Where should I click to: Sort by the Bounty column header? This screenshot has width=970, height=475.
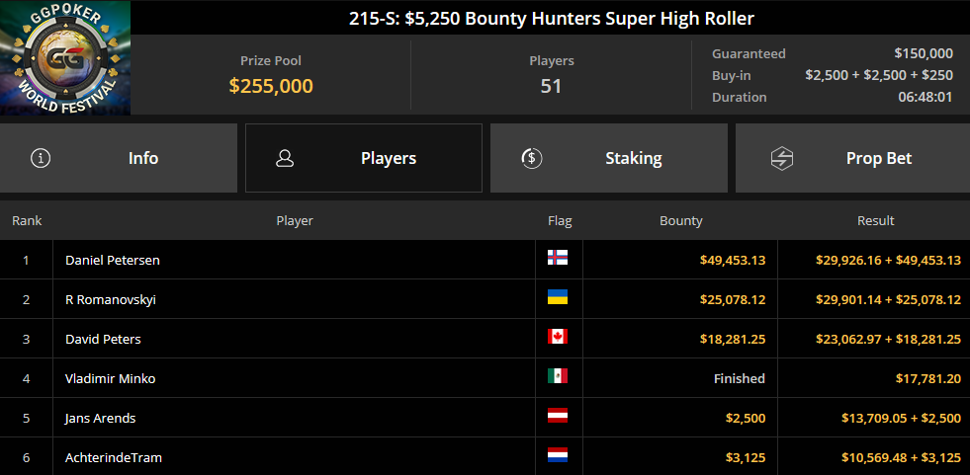coord(680,220)
